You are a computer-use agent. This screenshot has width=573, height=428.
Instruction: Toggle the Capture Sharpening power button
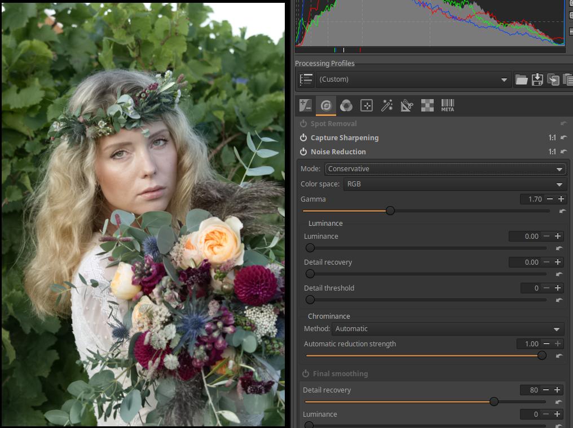point(303,138)
